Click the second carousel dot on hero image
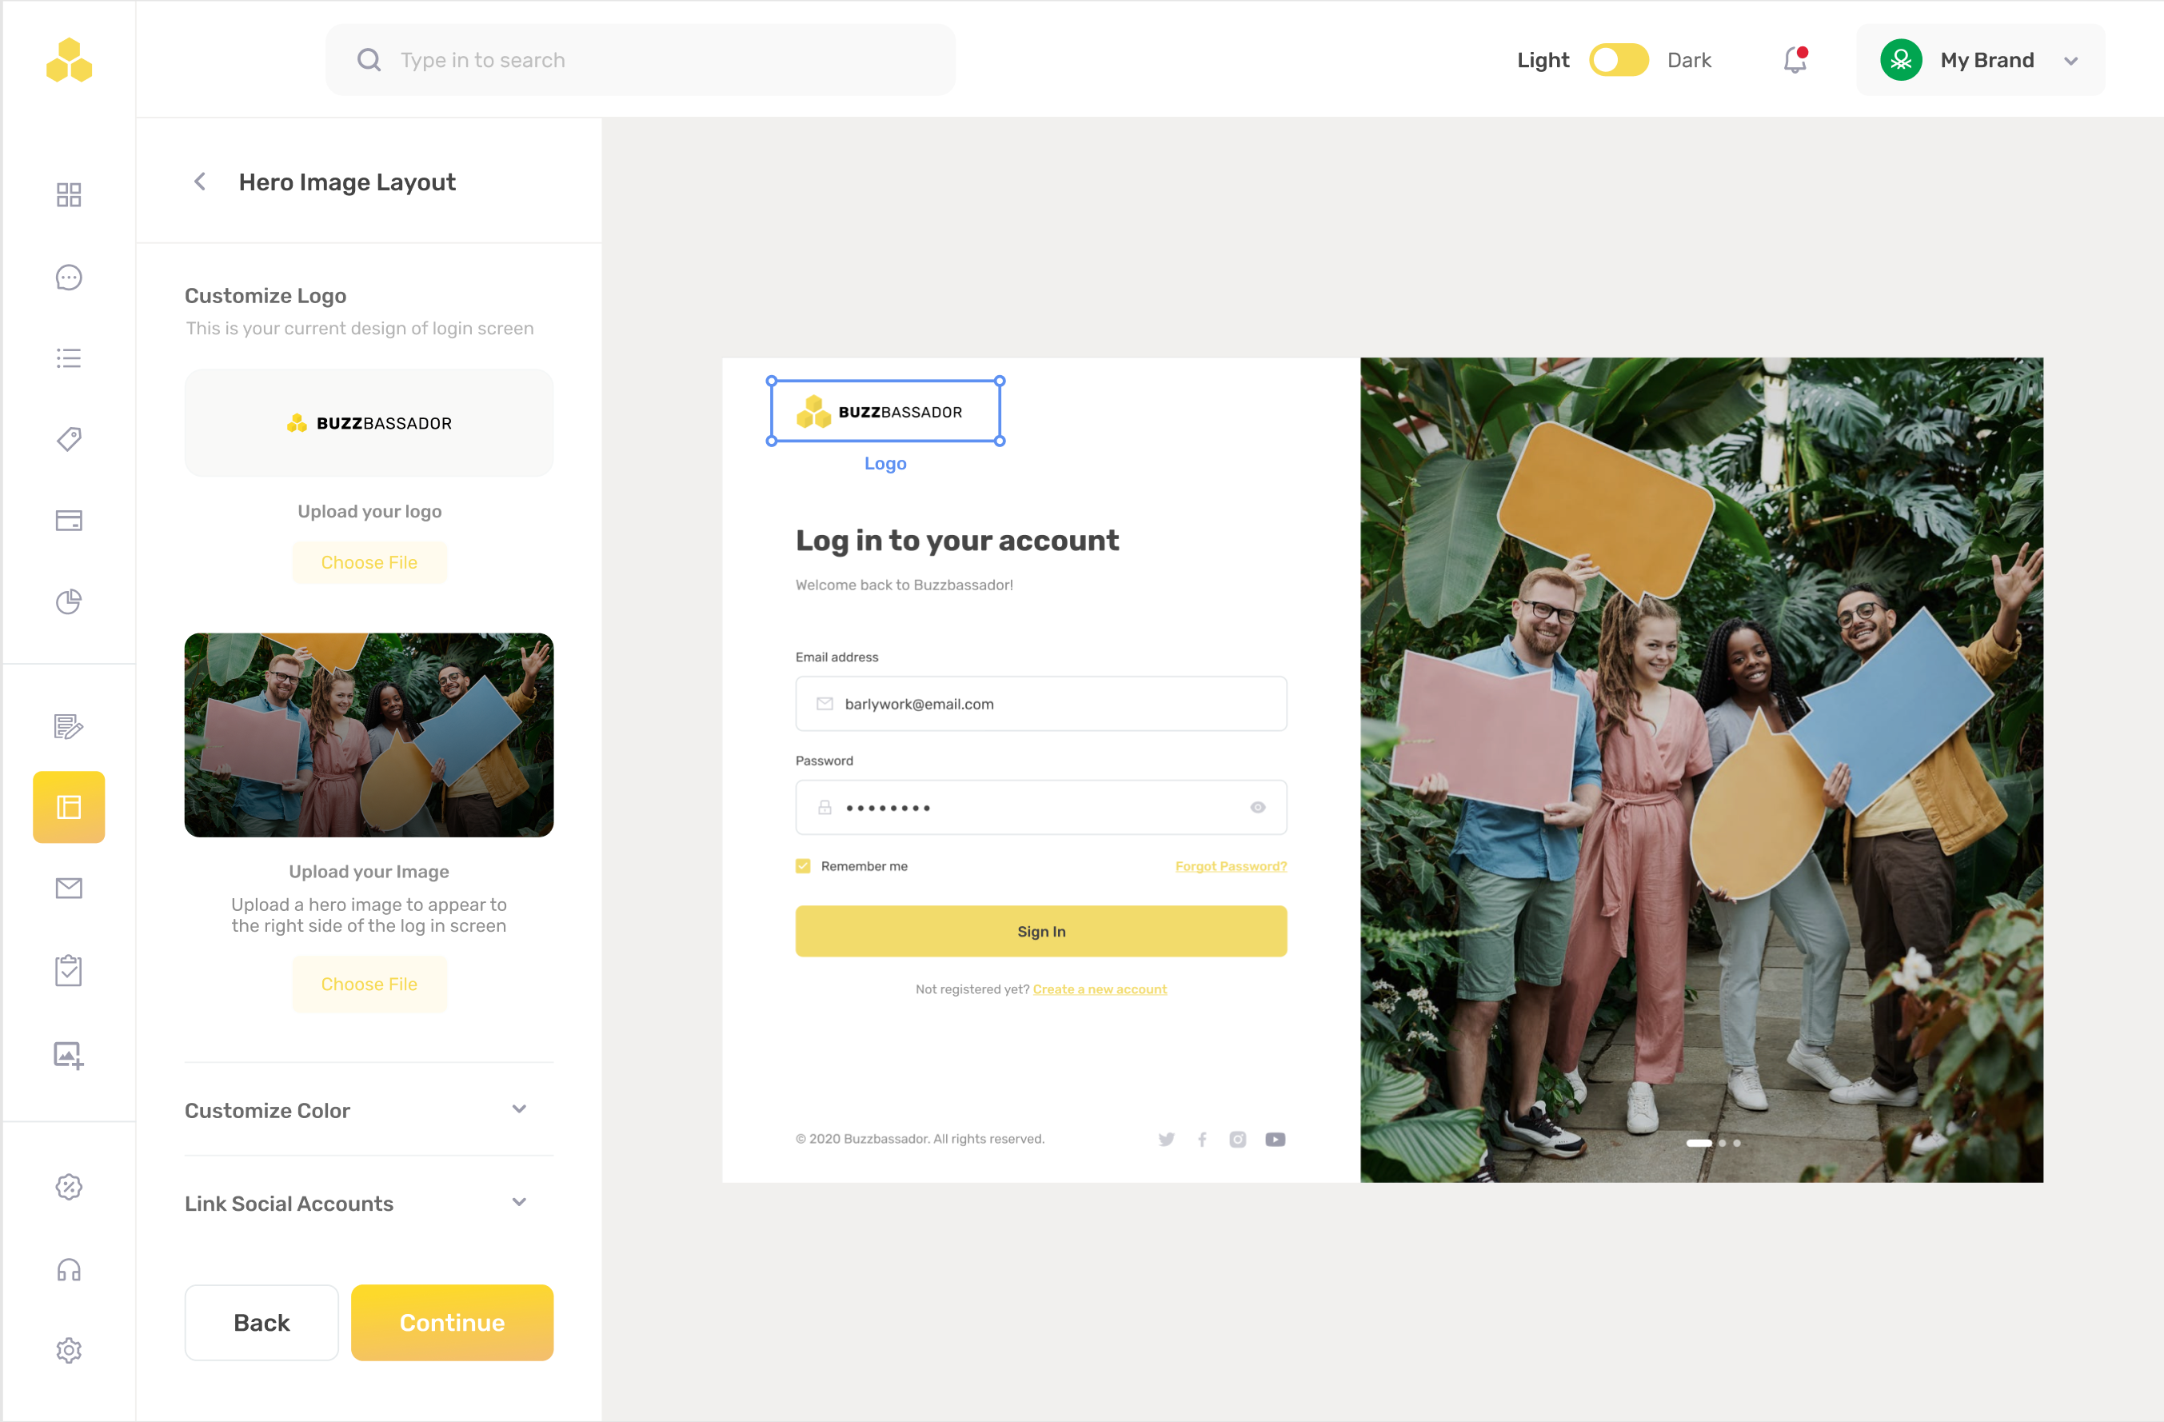This screenshot has height=1422, width=2164. (x=1722, y=1143)
